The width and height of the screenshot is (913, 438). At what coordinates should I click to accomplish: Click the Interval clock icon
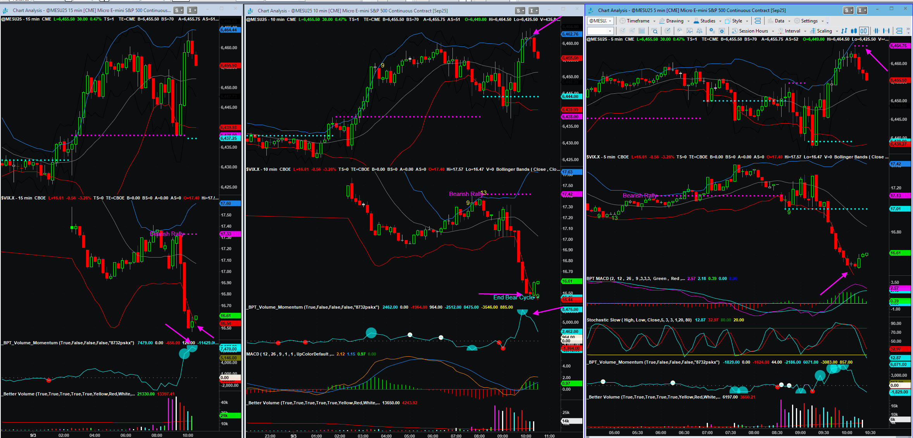[x=781, y=31]
